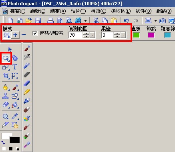The height and width of the screenshot is (152, 175).
Task: Click the Digital Camera icon
Action: pyautogui.click(x=163, y=21)
